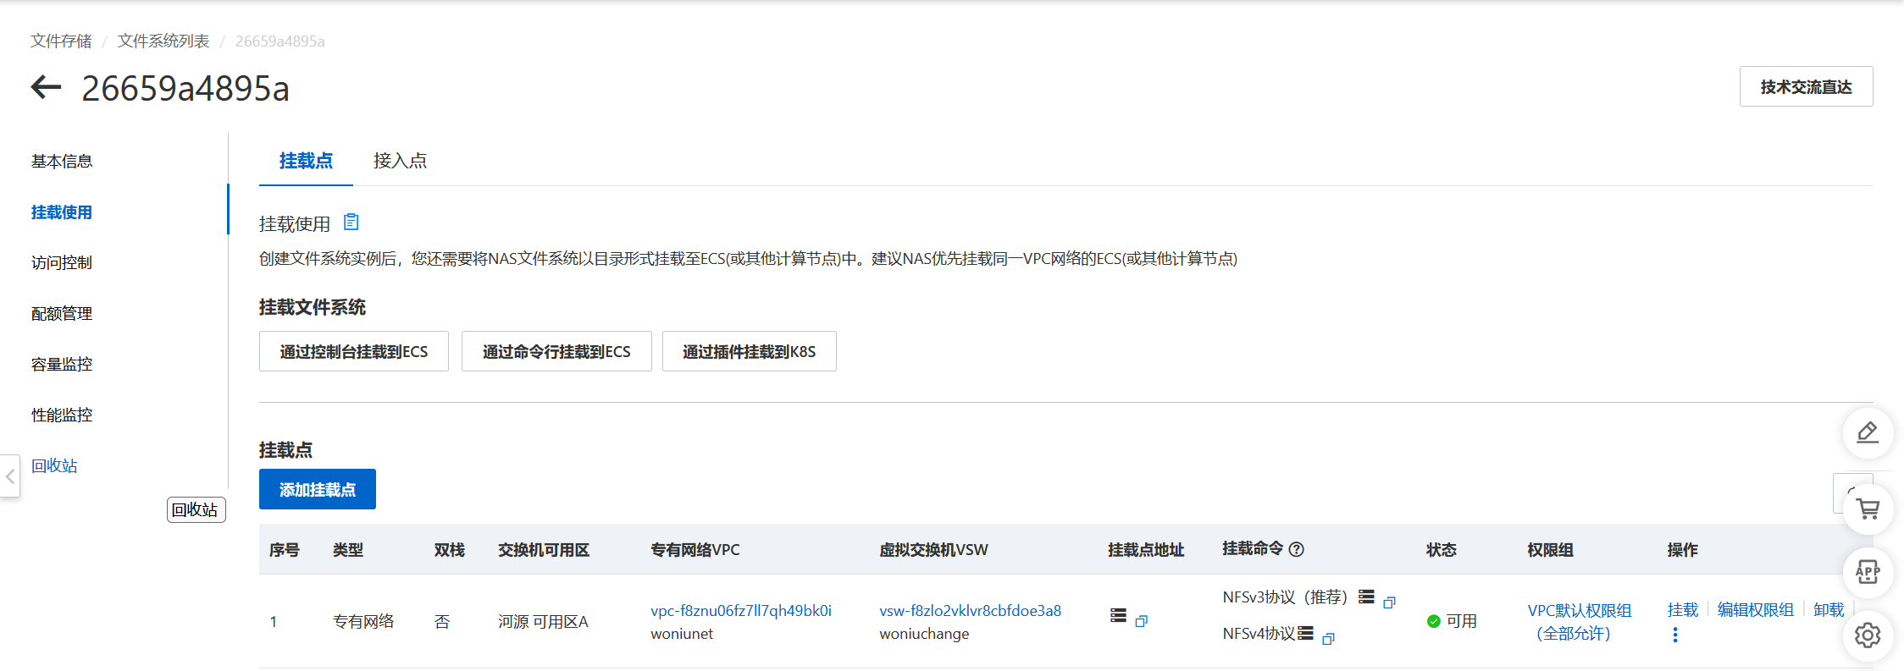Open the floating settings gear icon
This screenshot has width=1904, height=671.
tap(1868, 635)
